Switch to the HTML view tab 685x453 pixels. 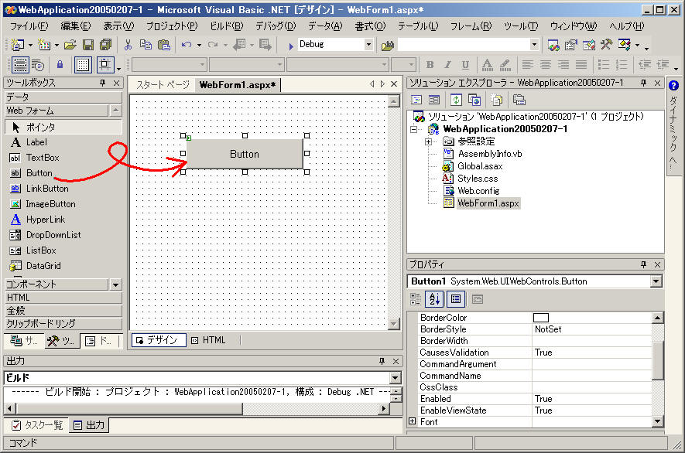(x=209, y=340)
